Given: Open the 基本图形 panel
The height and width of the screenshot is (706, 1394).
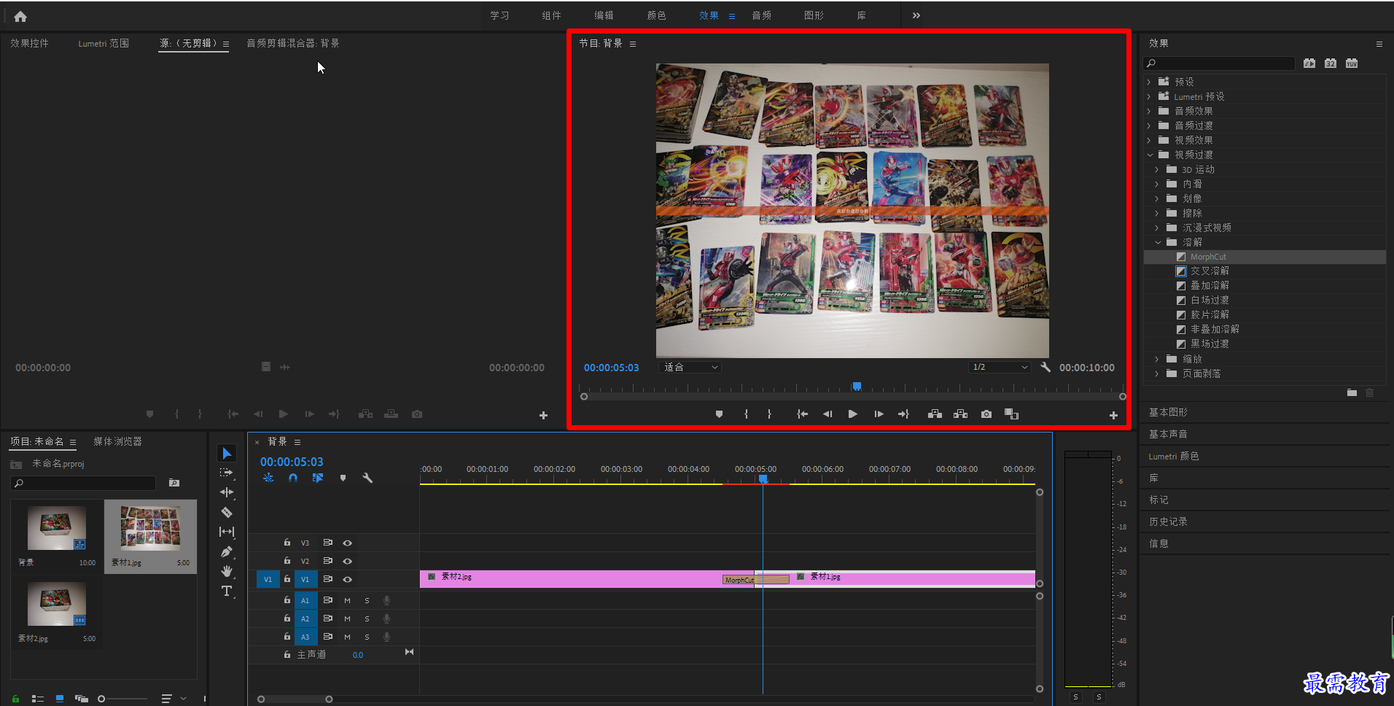Looking at the screenshot, I should point(1168,412).
